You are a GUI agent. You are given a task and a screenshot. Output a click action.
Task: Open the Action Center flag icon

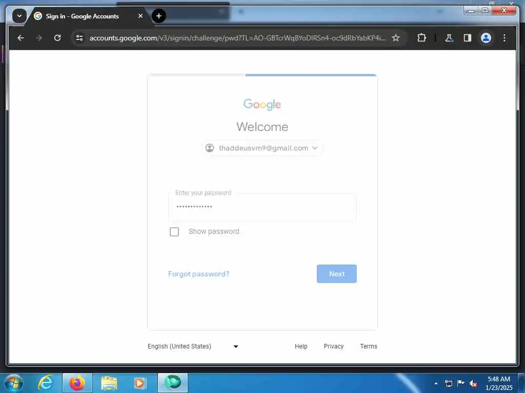coord(461,383)
